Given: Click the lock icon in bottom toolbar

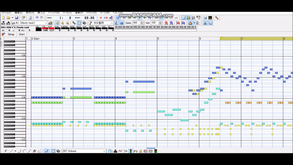Looking at the screenshot, I should (x=140, y=151).
